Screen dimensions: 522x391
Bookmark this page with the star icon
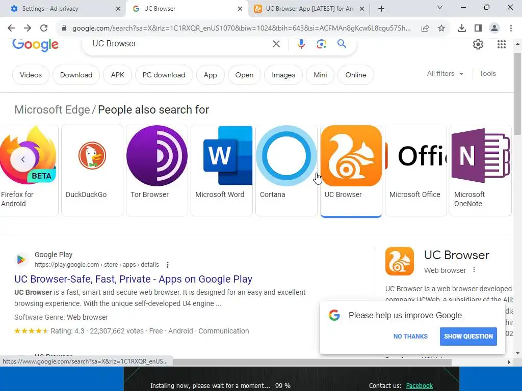441,29
